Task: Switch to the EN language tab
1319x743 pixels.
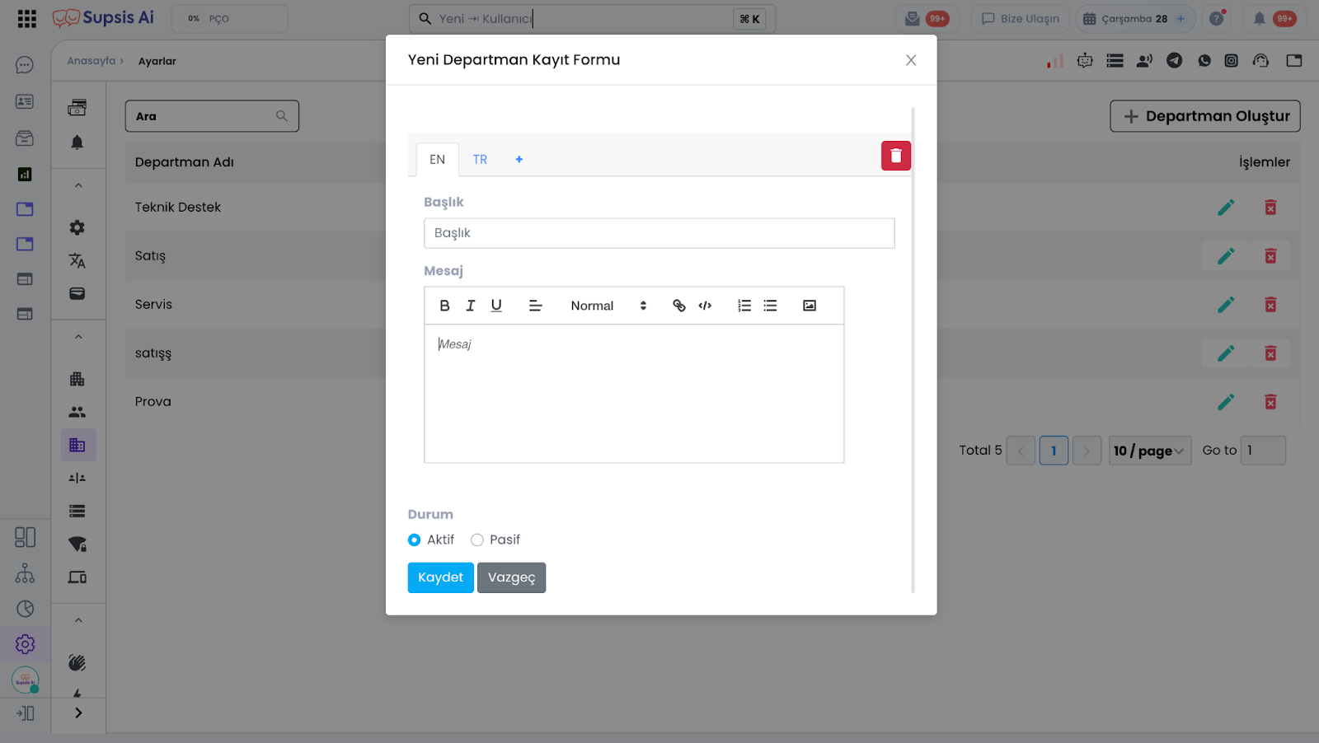Action: click(437, 160)
